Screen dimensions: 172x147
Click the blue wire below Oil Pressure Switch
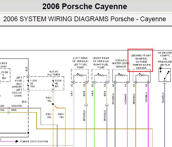(165, 115)
